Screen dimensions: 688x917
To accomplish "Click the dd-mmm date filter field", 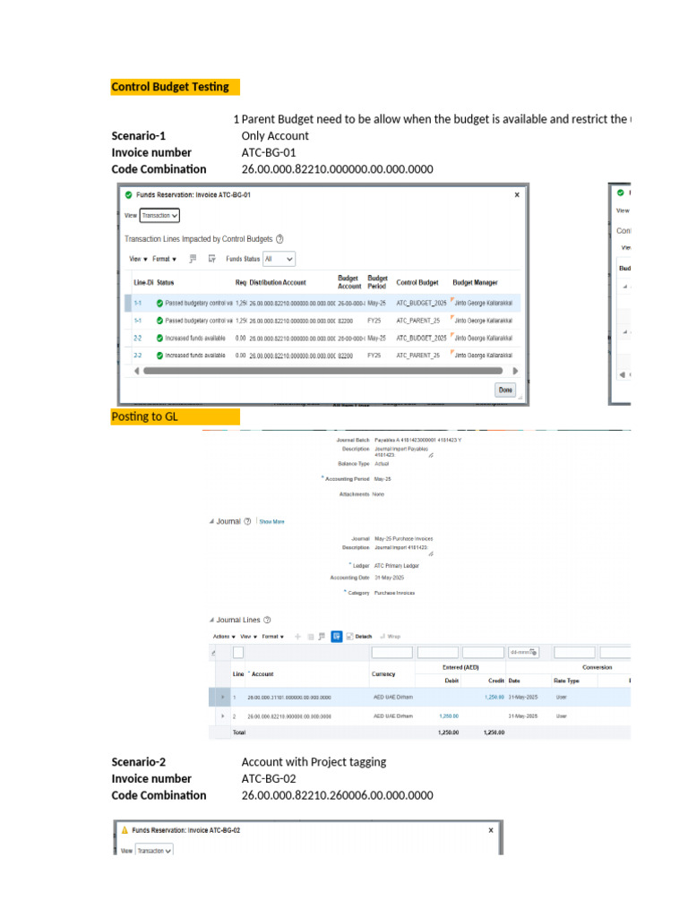I will pos(523,652).
